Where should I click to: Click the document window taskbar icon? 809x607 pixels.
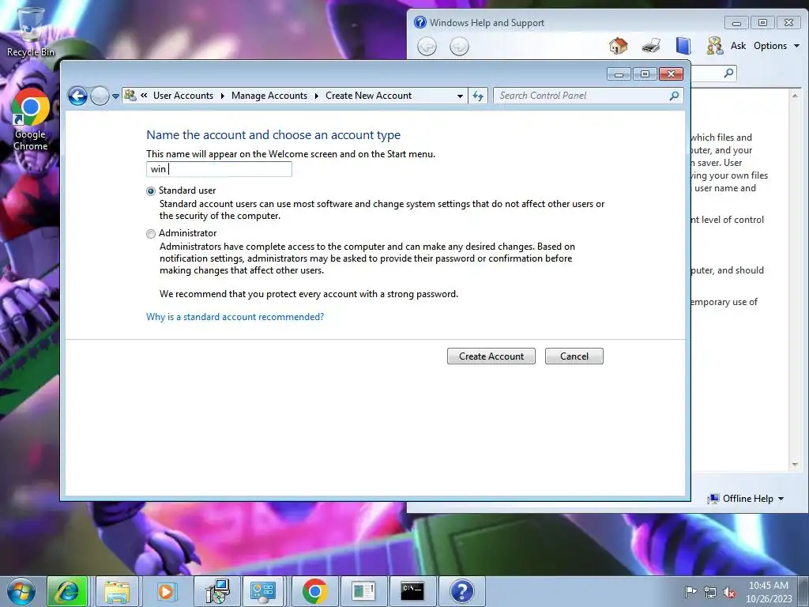coord(363,591)
